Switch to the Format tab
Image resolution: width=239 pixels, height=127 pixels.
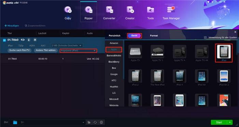154,36
